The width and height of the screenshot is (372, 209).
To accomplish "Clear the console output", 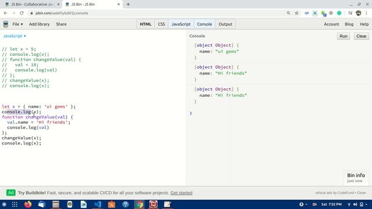I will click(362, 36).
